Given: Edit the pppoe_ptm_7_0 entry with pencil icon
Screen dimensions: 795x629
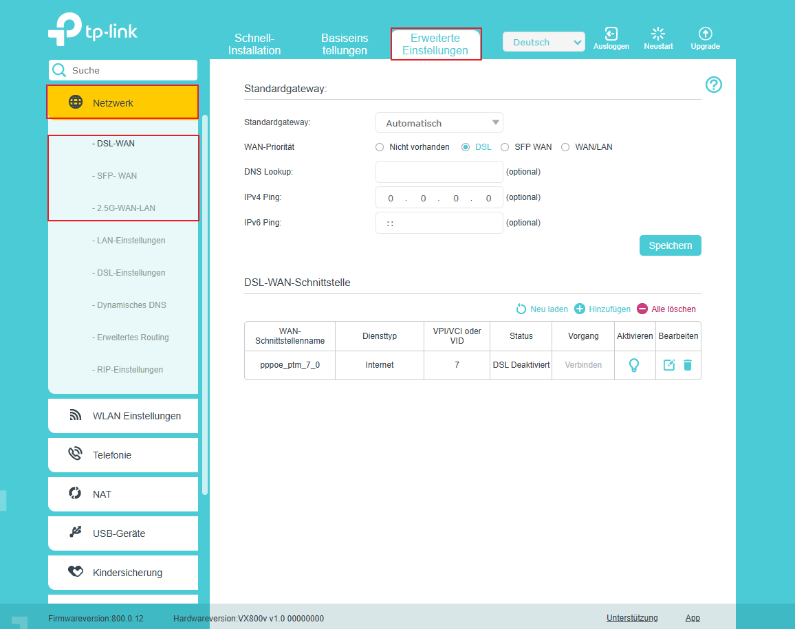Looking at the screenshot, I should point(668,365).
